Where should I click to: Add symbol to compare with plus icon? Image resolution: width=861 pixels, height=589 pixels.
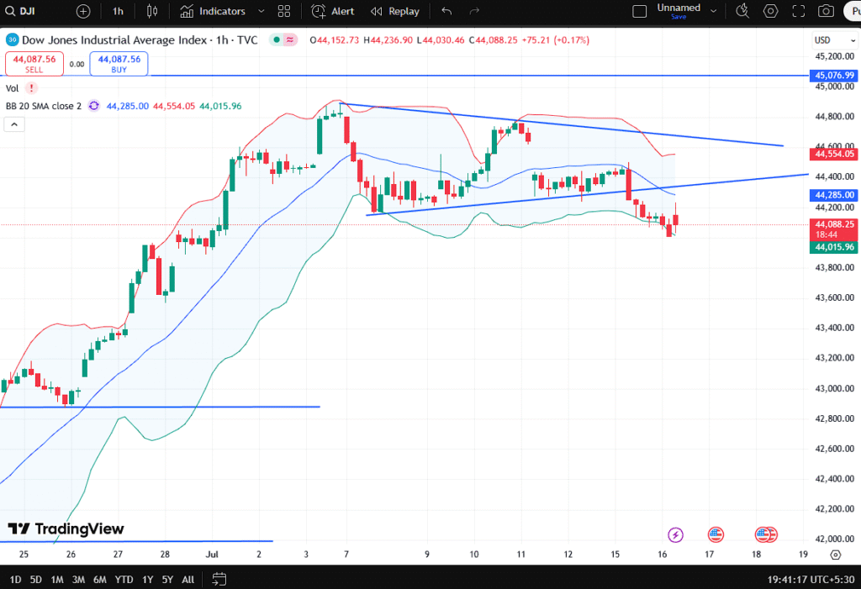pos(83,11)
